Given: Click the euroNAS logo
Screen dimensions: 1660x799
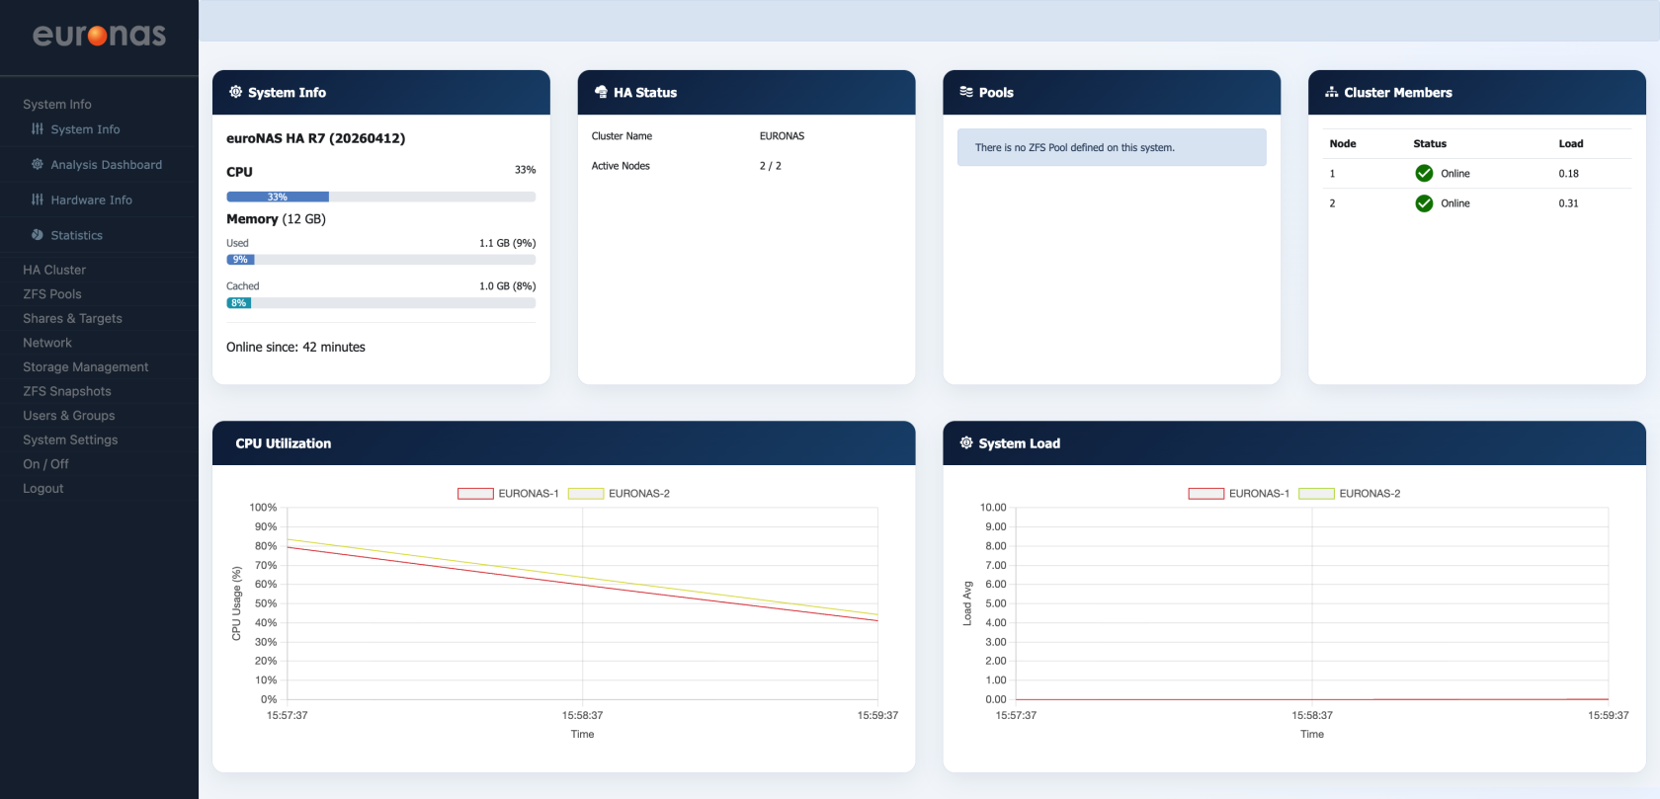Looking at the screenshot, I should (x=99, y=36).
